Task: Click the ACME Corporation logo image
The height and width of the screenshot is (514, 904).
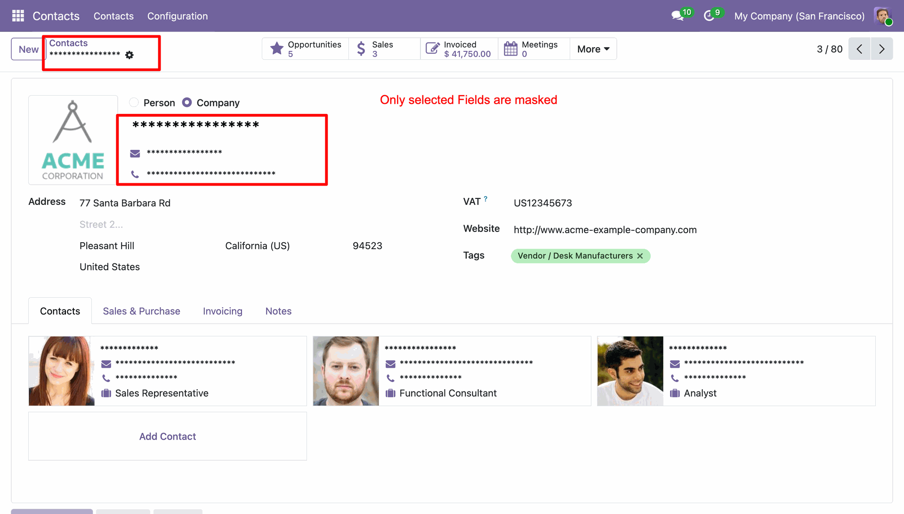Action: [73, 140]
